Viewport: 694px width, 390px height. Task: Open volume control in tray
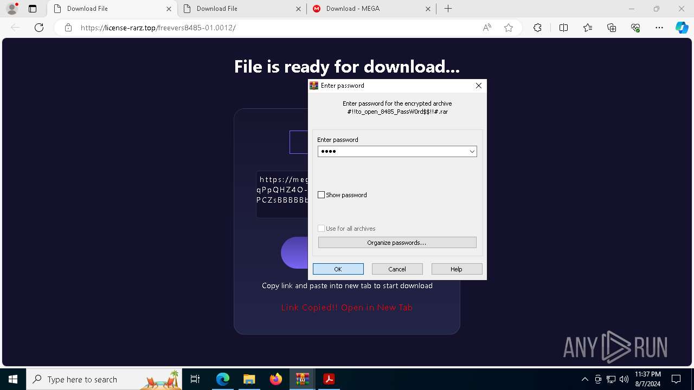(624, 379)
